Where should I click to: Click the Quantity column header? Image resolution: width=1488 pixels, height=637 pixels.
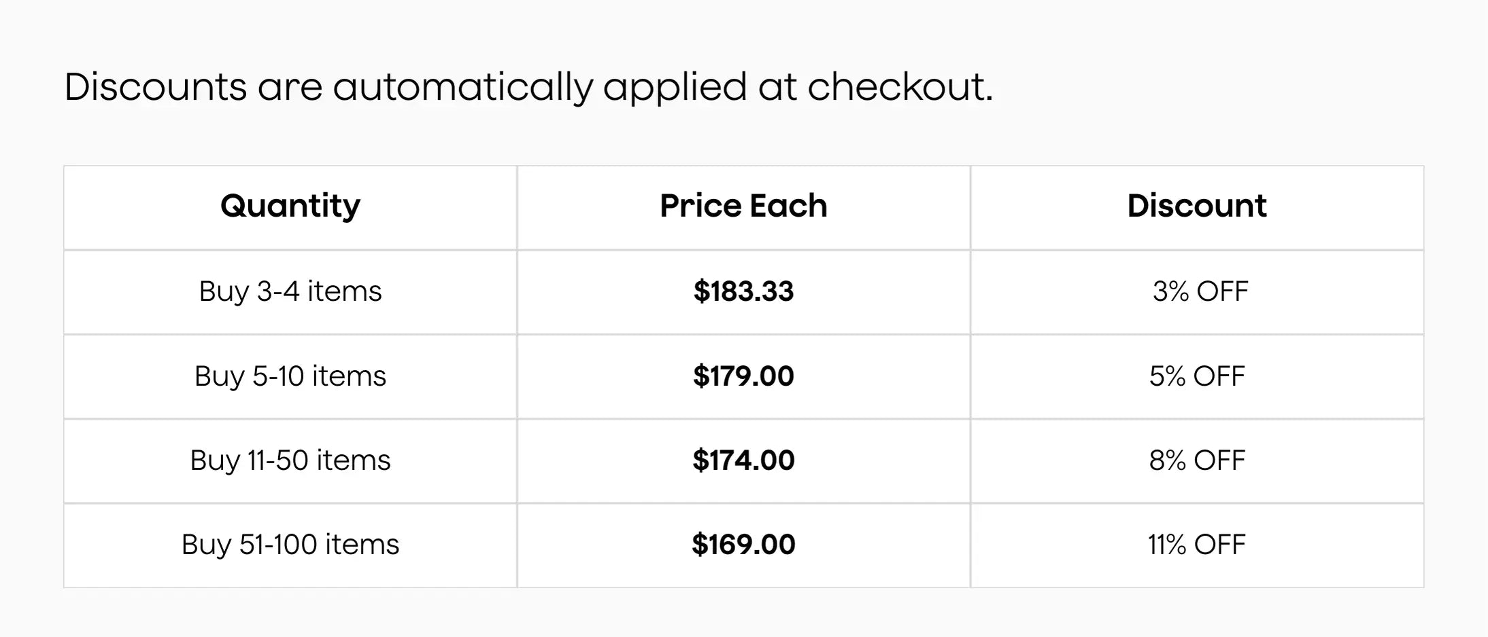(x=290, y=206)
